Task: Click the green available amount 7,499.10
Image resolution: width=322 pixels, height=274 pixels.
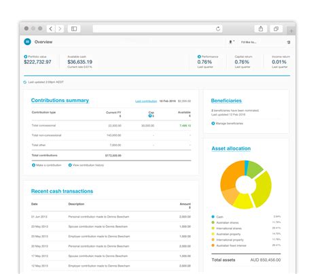Action: [185, 126]
